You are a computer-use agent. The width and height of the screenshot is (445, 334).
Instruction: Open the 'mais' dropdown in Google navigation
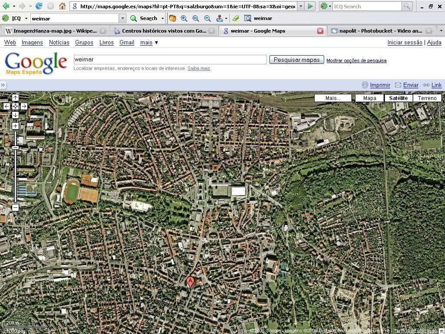coord(149,42)
